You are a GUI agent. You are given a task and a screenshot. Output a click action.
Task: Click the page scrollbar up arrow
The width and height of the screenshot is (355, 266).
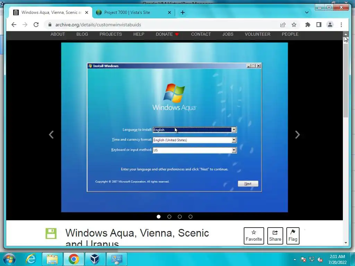pos(346,34)
